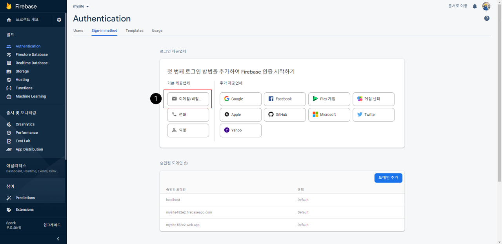Click the App Distribution icon
This screenshot has width=502, height=244.
click(9, 149)
